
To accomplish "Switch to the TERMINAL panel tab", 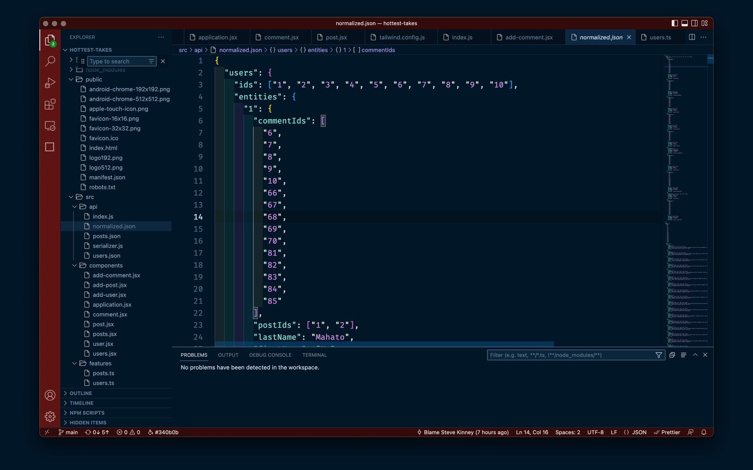I will [314, 355].
